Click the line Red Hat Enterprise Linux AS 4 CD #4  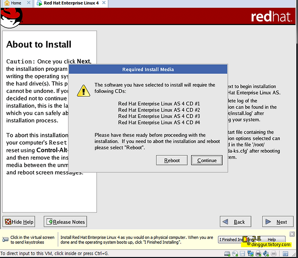pos(159,122)
